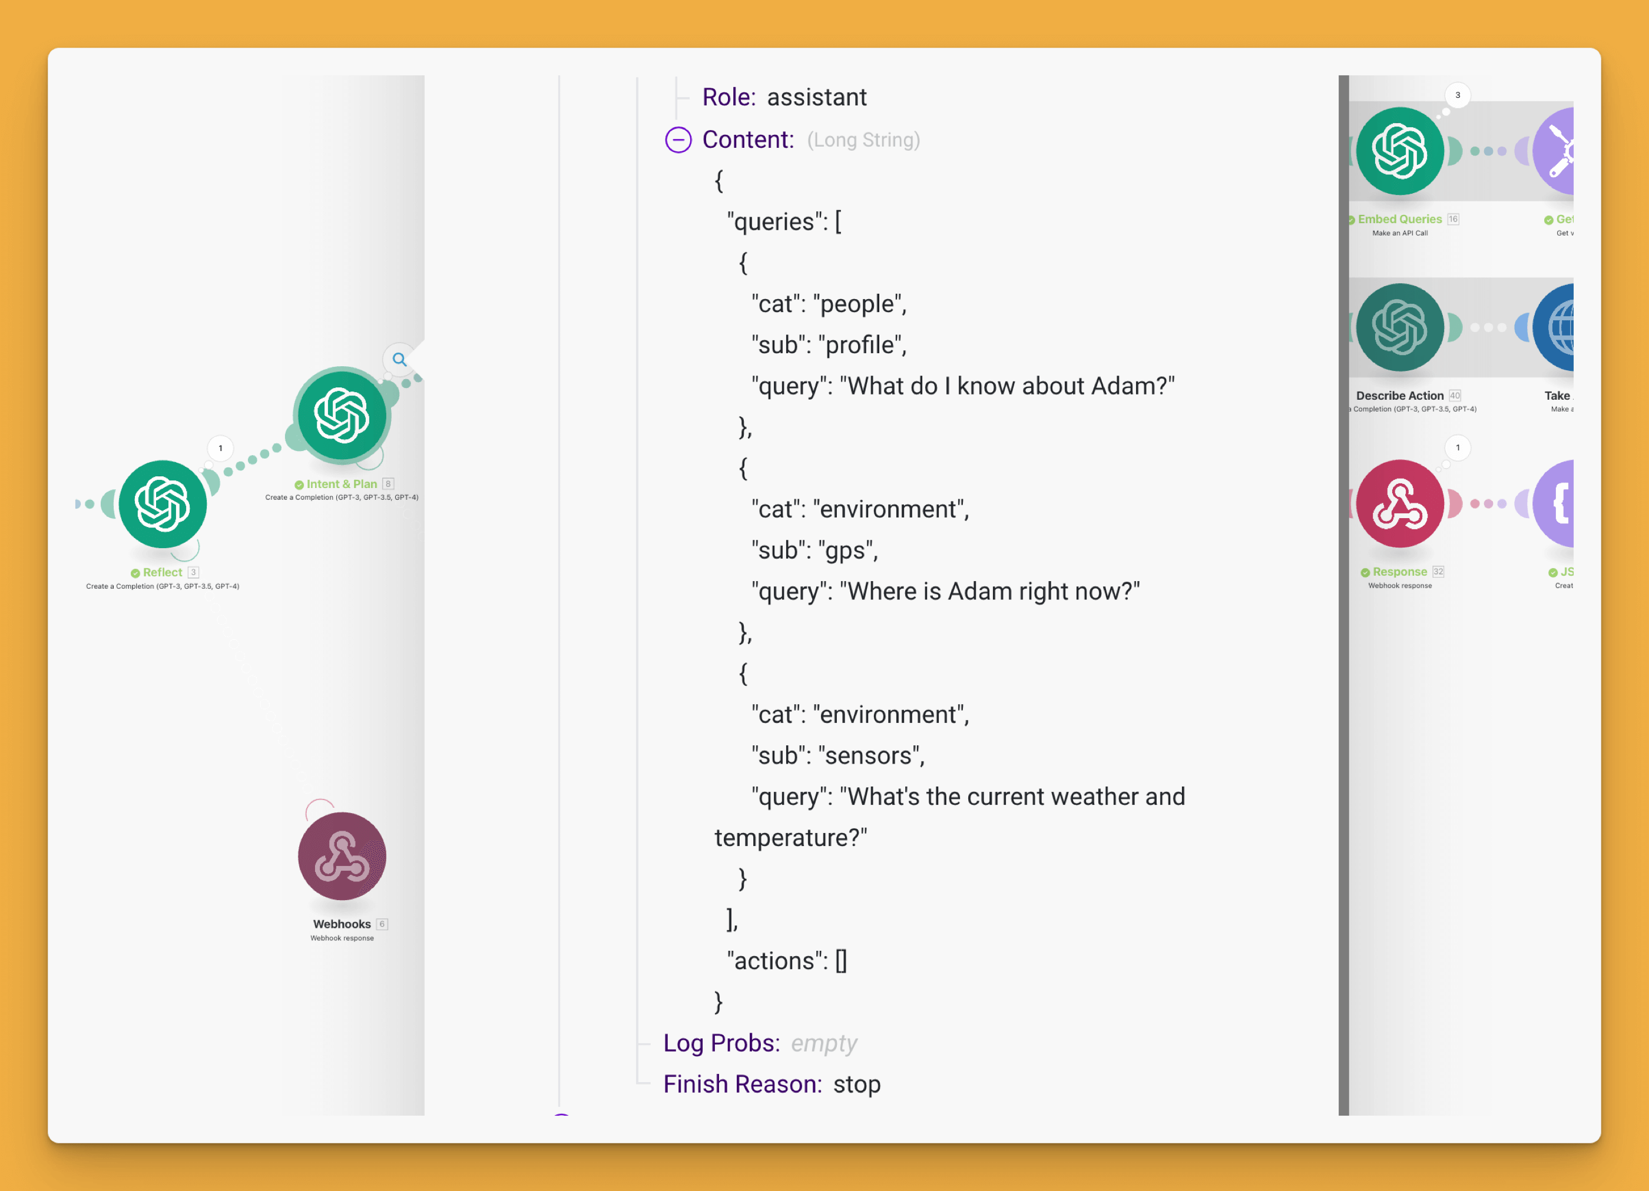Click the magnifier icon above Intent & Plan

[x=399, y=360]
